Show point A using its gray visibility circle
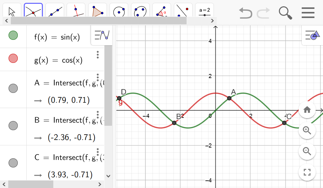This screenshot has width=323, height=188. 13,88
